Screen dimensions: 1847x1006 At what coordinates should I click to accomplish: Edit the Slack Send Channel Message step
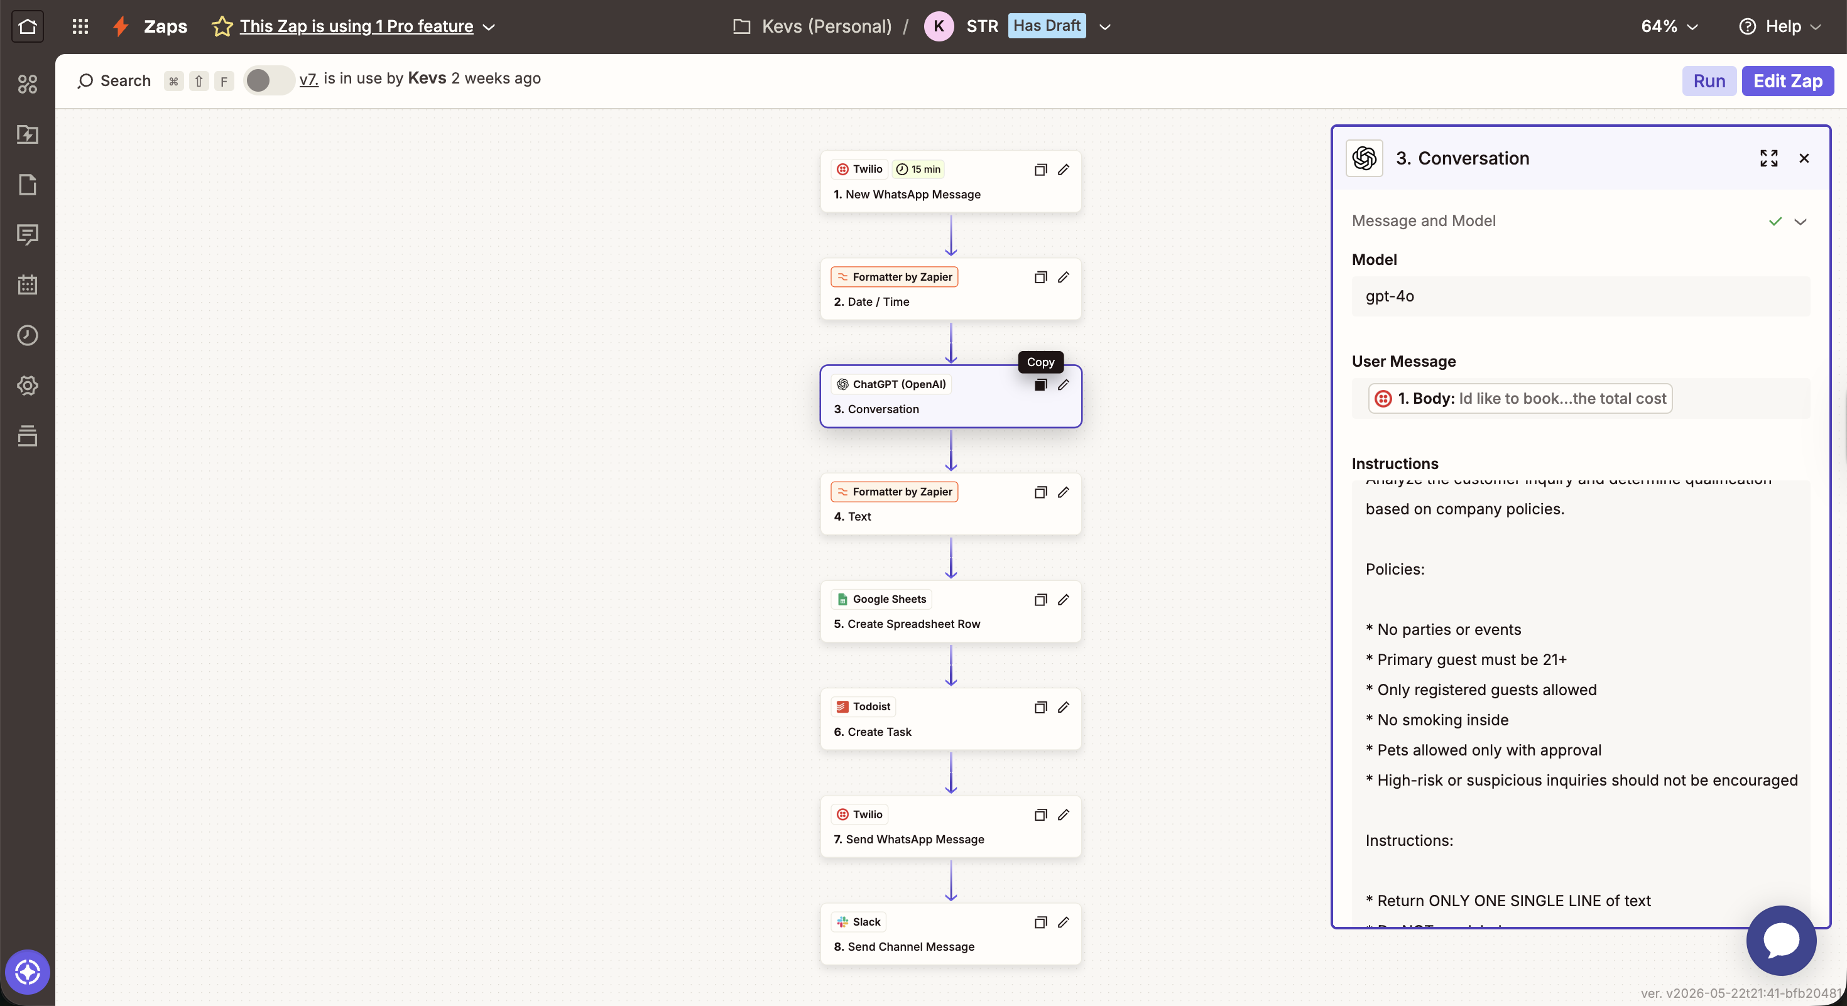[1064, 922]
